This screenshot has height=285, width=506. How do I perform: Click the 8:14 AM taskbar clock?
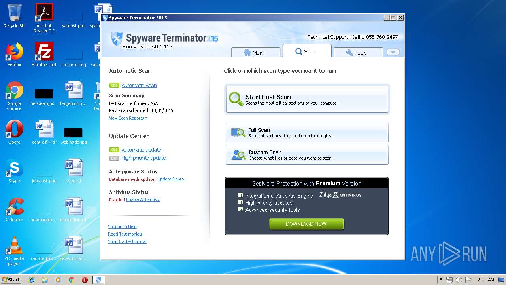(486, 280)
